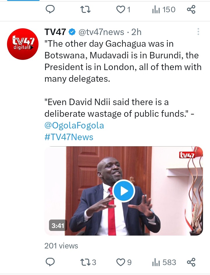Open TV47 account name
The image size is (210, 275).
tap(55, 32)
